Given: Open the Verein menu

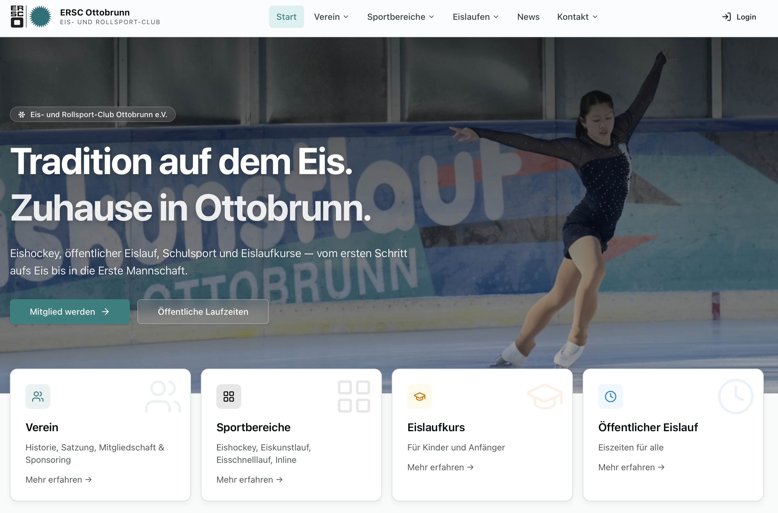Looking at the screenshot, I should click(x=331, y=17).
